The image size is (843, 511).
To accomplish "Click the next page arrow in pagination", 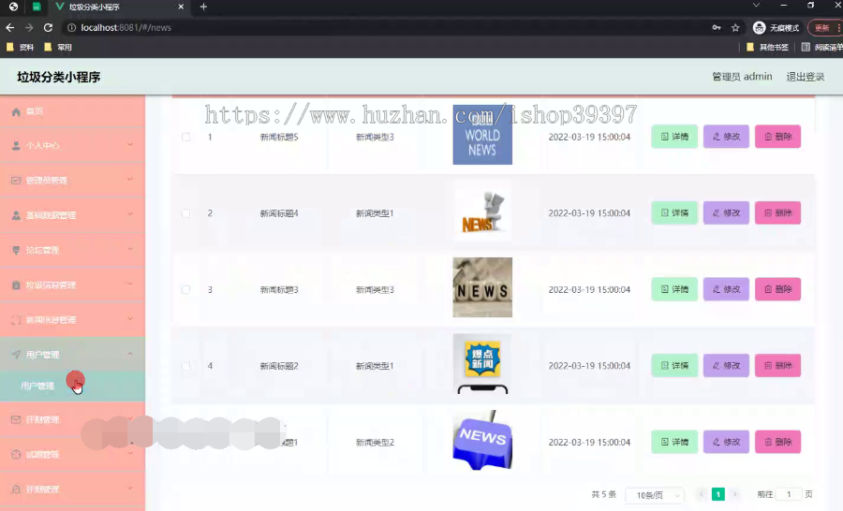I will coord(734,494).
